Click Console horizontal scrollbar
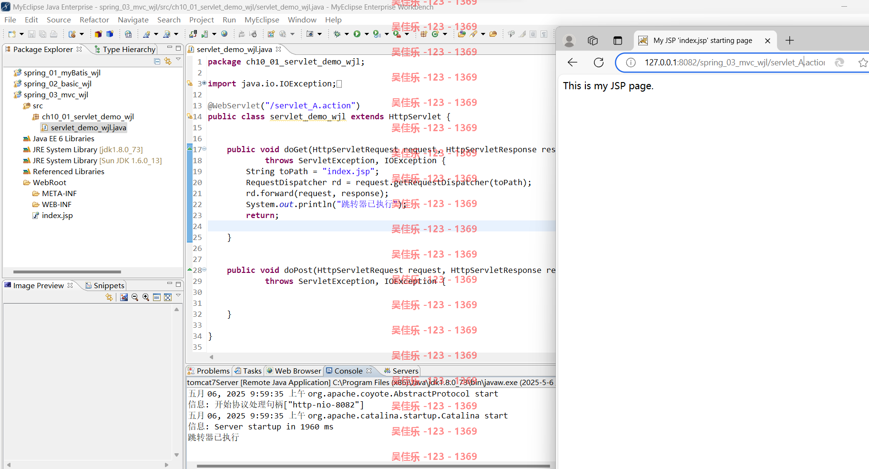 coord(373,466)
